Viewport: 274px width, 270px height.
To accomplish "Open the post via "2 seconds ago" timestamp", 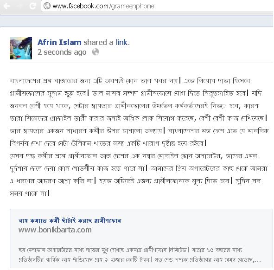I will (x=62, y=52).
